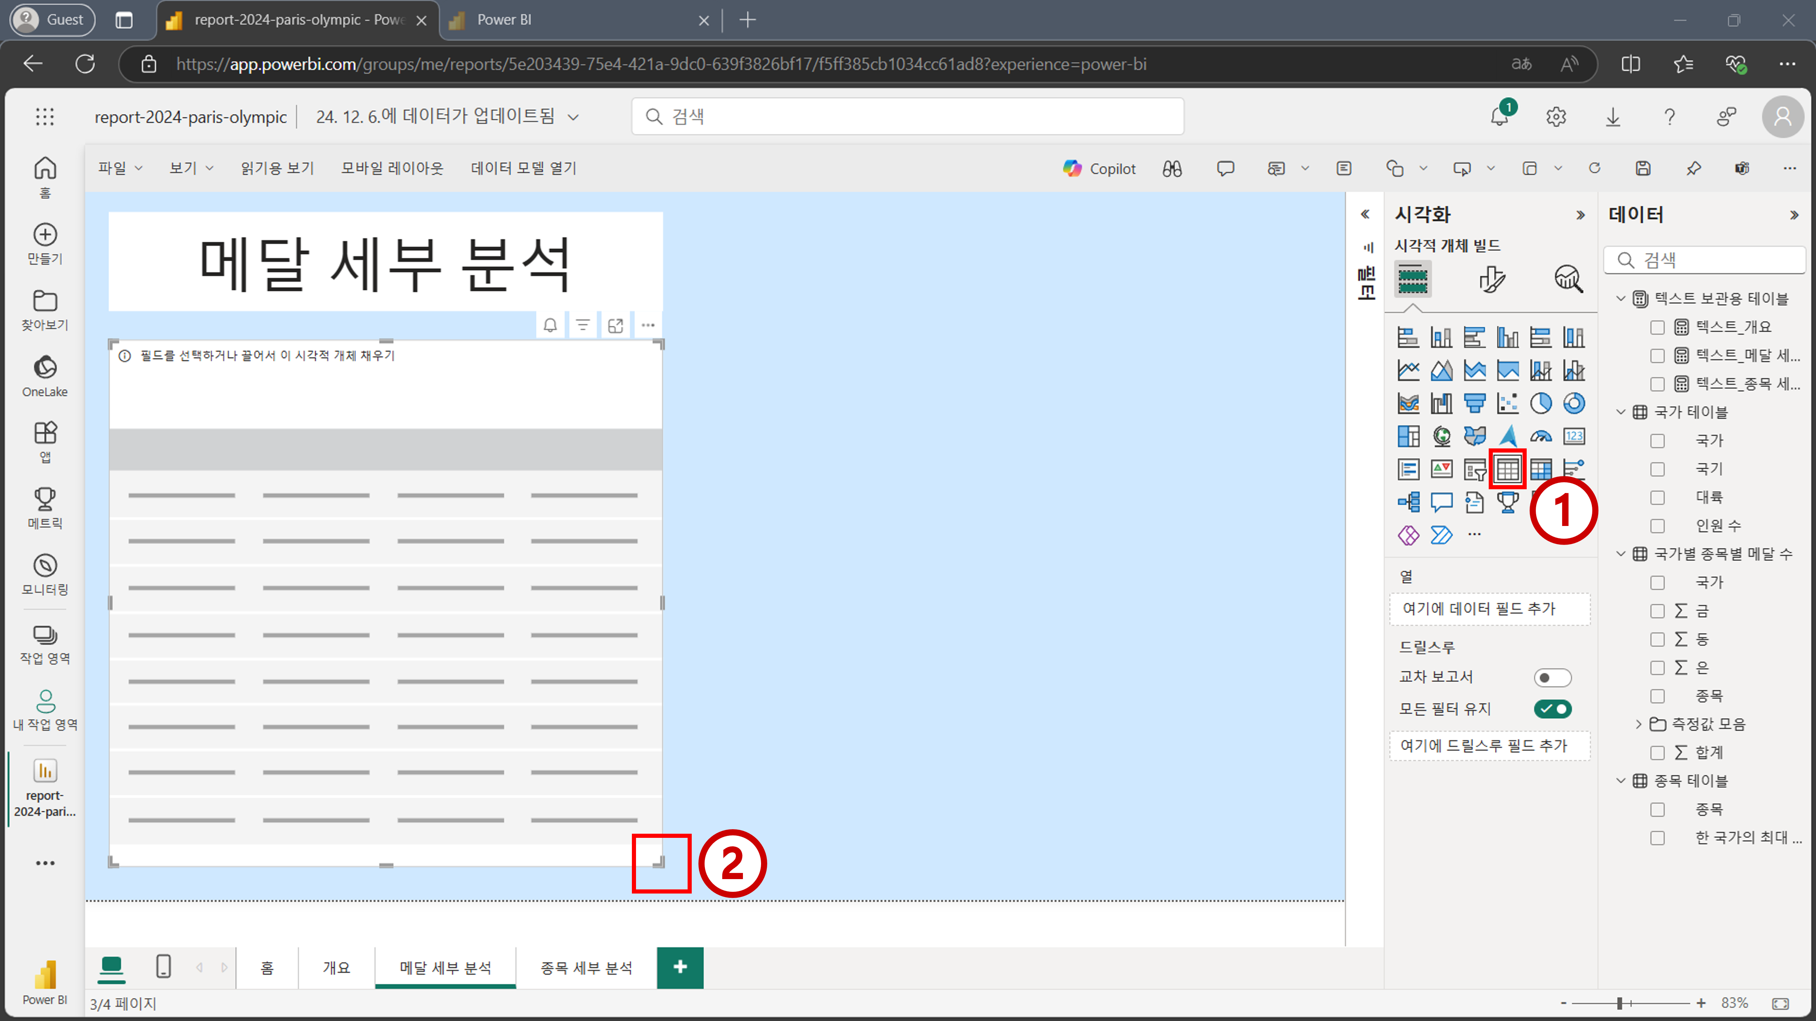Collapse the 데이터 pane
Screen dimensions: 1816x1021
point(1793,215)
